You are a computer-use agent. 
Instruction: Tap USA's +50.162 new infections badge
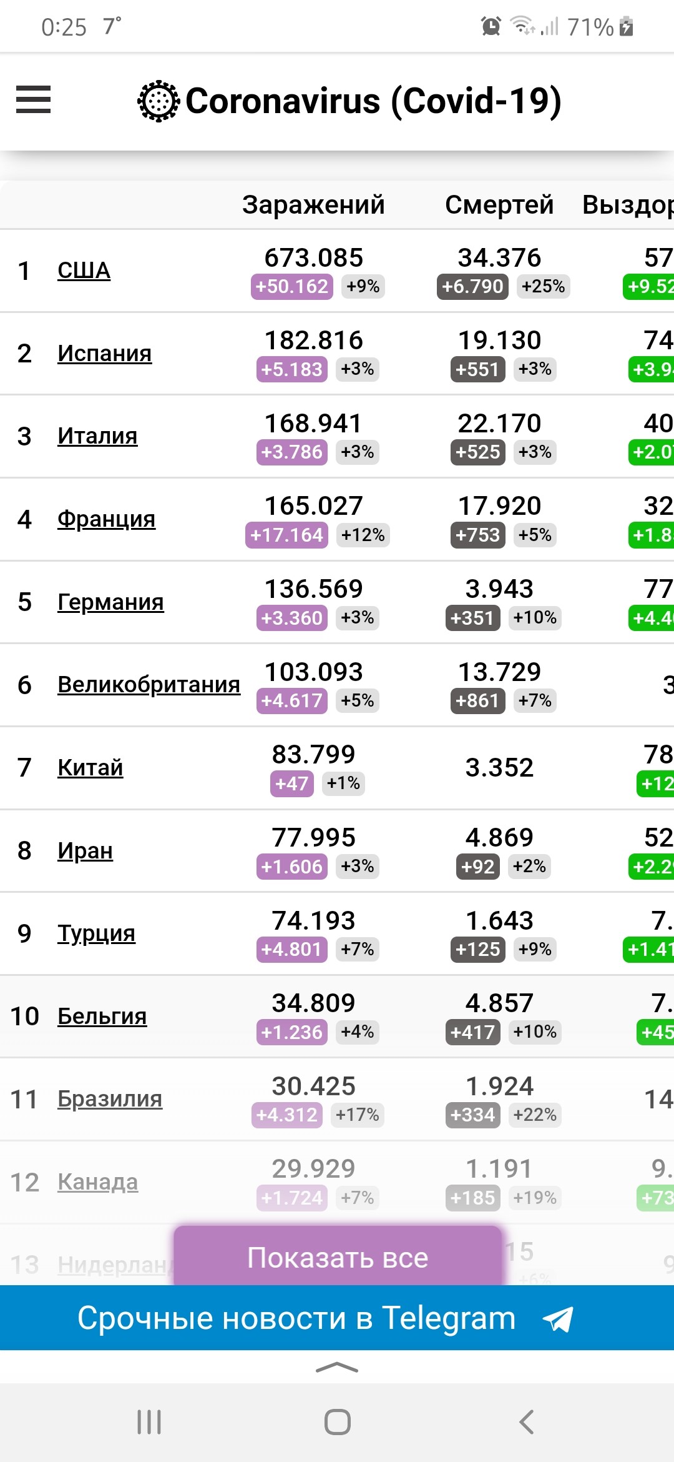(292, 287)
